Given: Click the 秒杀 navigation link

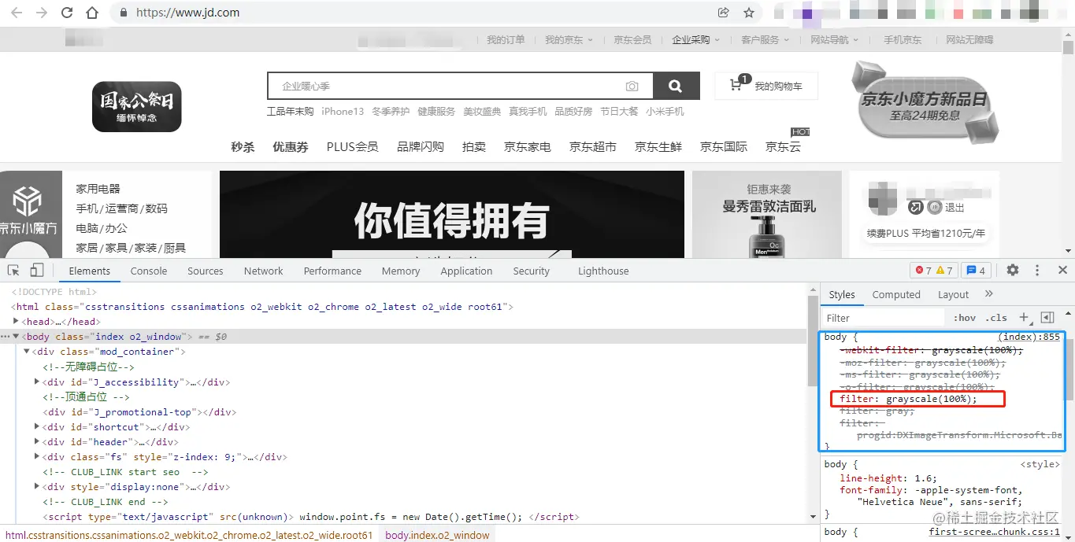Looking at the screenshot, I should pyautogui.click(x=243, y=146).
